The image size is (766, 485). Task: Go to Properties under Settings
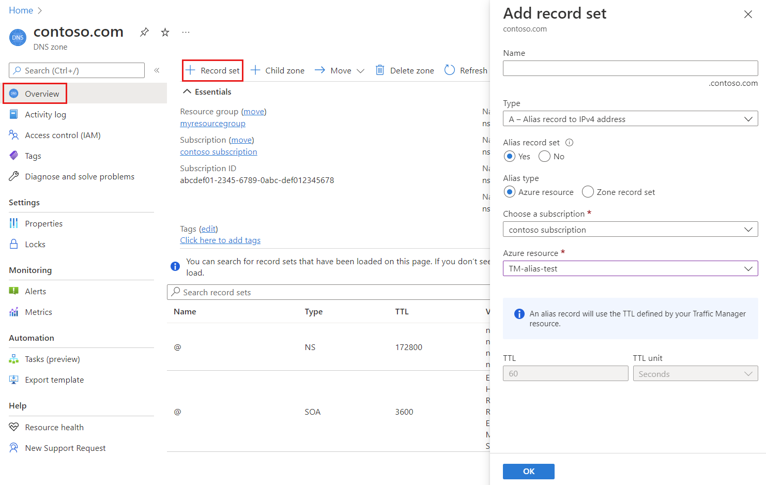pos(44,223)
